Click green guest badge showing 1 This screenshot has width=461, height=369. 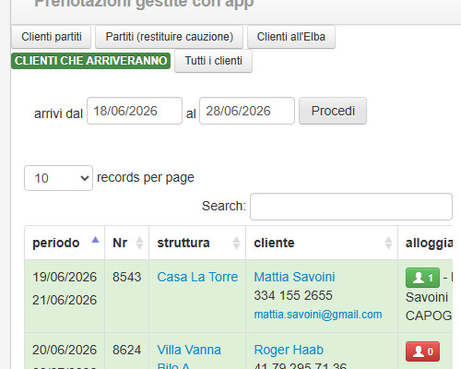point(422,278)
